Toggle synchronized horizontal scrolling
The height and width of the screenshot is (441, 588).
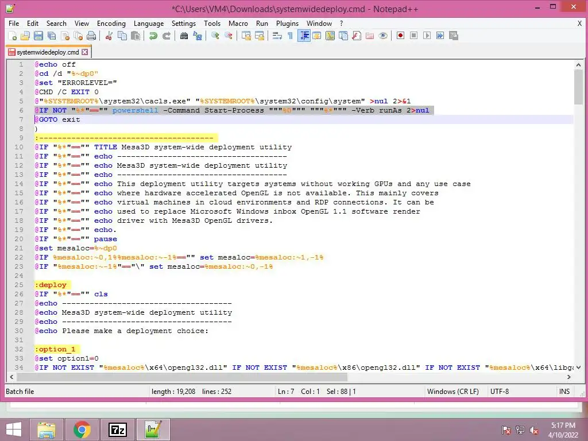click(x=259, y=36)
